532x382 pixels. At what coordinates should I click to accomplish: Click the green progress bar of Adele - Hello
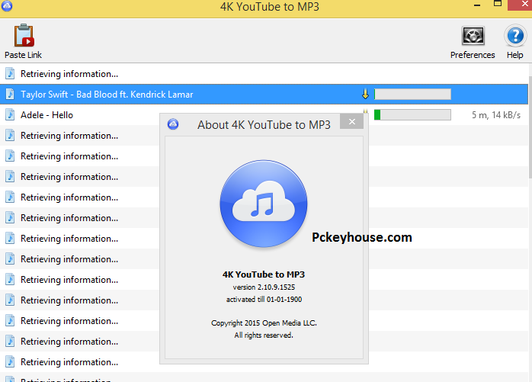click(412, 115)
